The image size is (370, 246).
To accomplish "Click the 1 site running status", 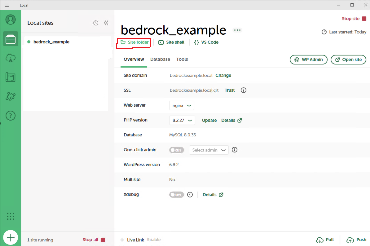I will point(40,240).
